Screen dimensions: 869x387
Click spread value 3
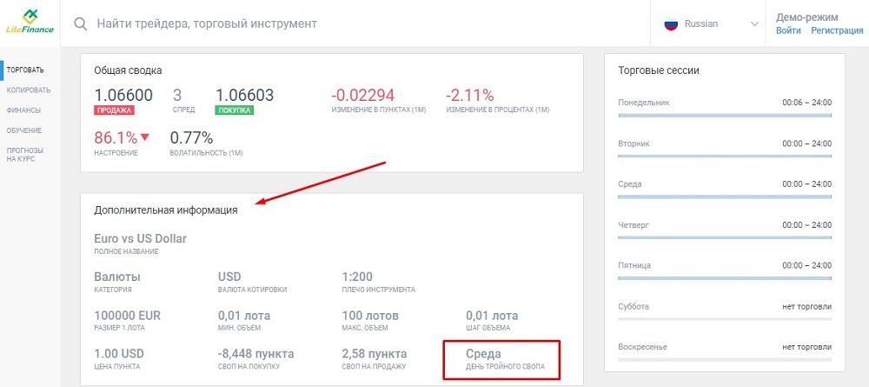[177, 95]
